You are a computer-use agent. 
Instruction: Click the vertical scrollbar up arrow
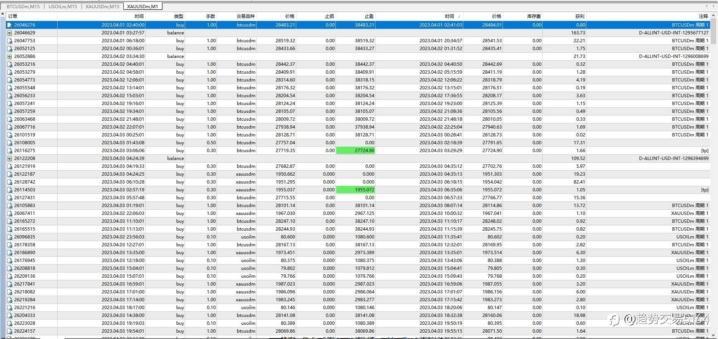click(714, 15)
